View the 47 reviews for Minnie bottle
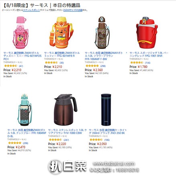176x176 pixels. point(21,66)
